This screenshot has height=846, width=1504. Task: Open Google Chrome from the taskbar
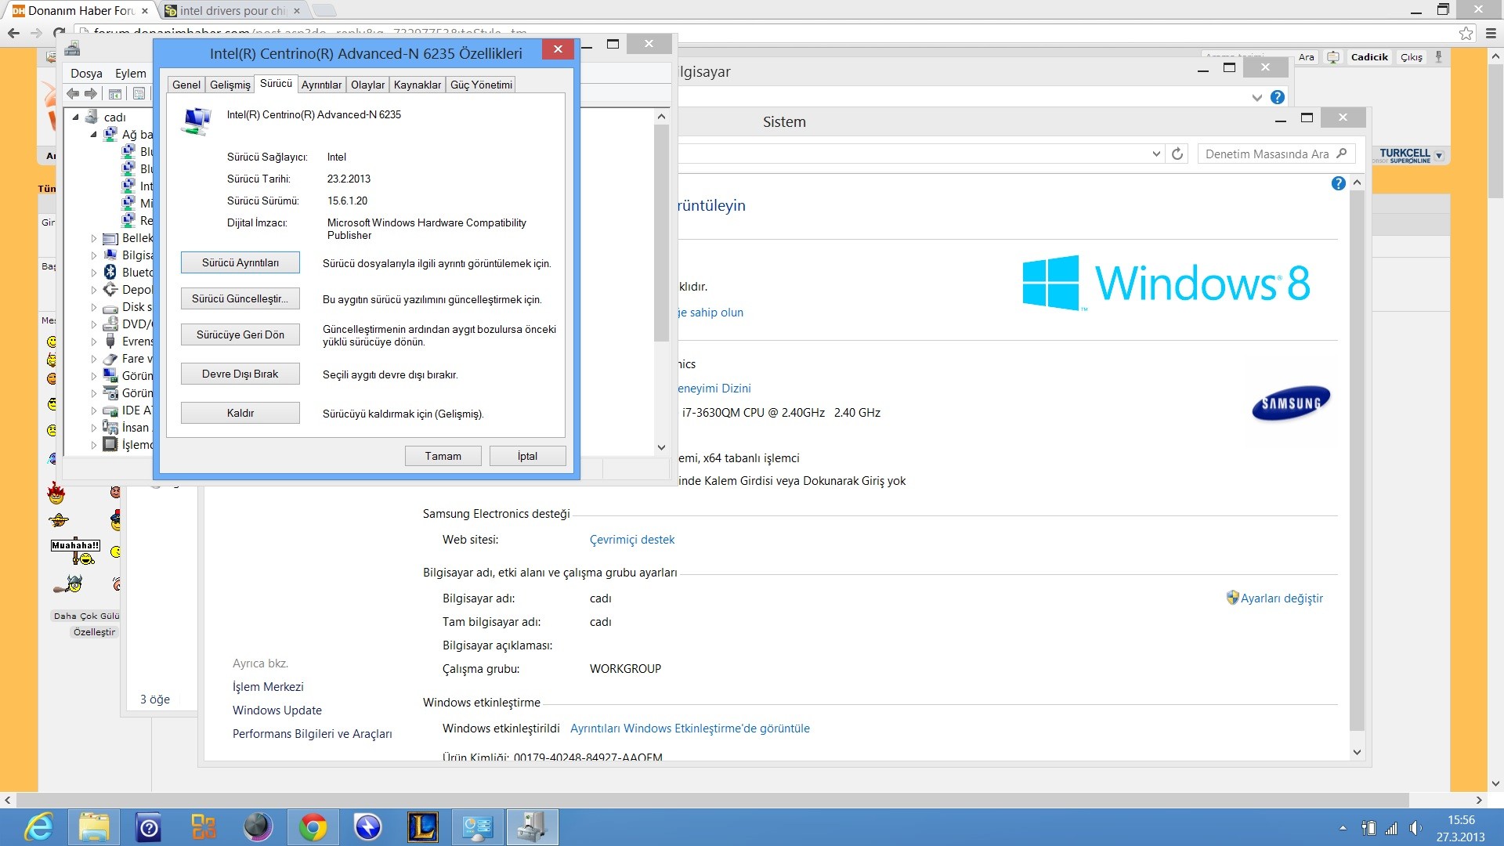(313, 827)
